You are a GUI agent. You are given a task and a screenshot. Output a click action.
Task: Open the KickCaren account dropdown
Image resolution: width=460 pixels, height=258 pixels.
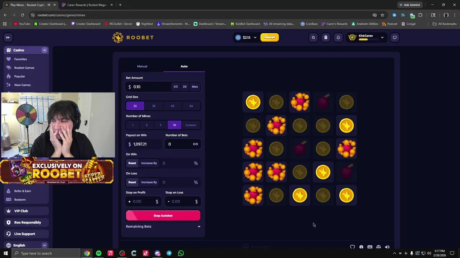click(382, 37)
